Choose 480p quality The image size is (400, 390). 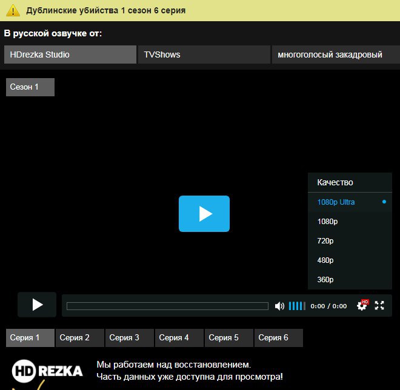click(x=350, y=260)
